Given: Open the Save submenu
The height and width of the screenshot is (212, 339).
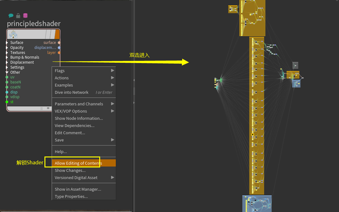Looking at the screenshot, I should tap(84, 140).
